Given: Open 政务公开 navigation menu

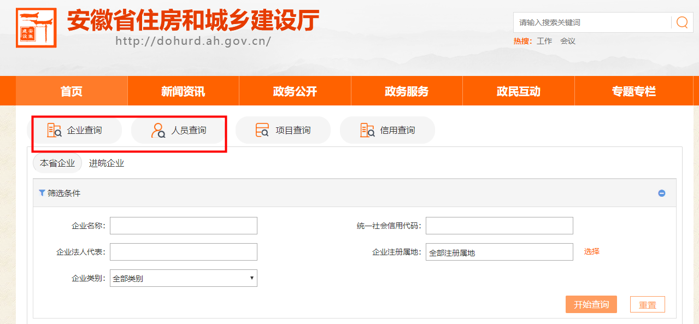Looking at the screenshot, I should click(295, 91).
